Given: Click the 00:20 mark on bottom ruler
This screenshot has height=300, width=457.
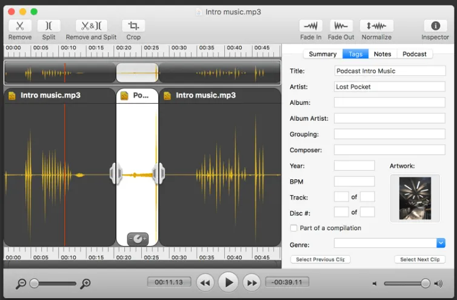Looking at the screenshot, I should pyautogui.click(x=124, y=258).
